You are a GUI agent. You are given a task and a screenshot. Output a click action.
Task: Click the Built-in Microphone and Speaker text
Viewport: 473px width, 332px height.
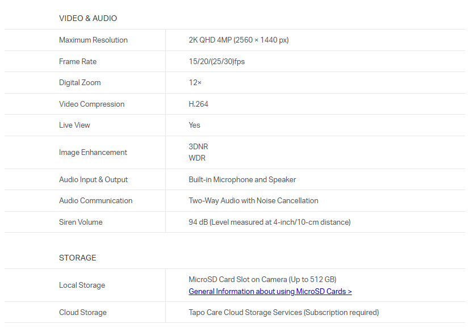point(242,179)
